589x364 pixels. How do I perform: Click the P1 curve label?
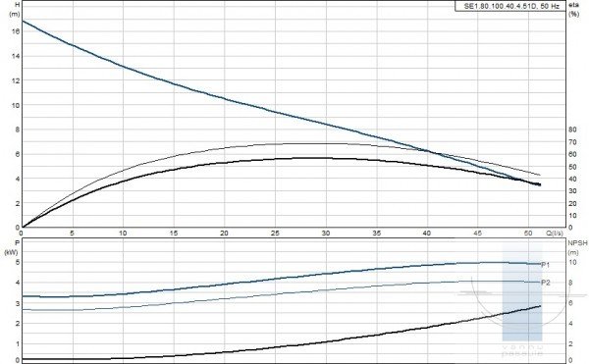pos(546,265)
